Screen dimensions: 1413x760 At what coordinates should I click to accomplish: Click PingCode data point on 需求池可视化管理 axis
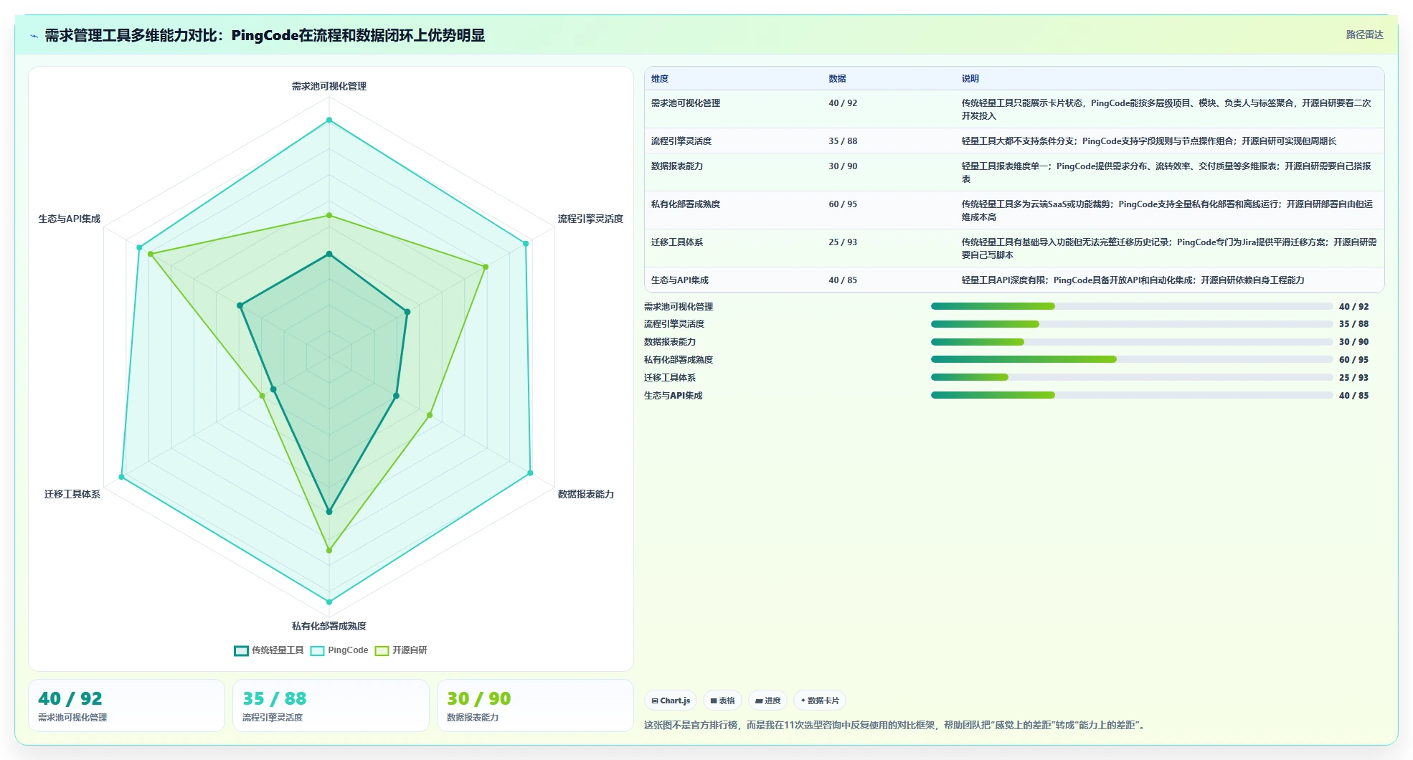(x=329, y=120)
